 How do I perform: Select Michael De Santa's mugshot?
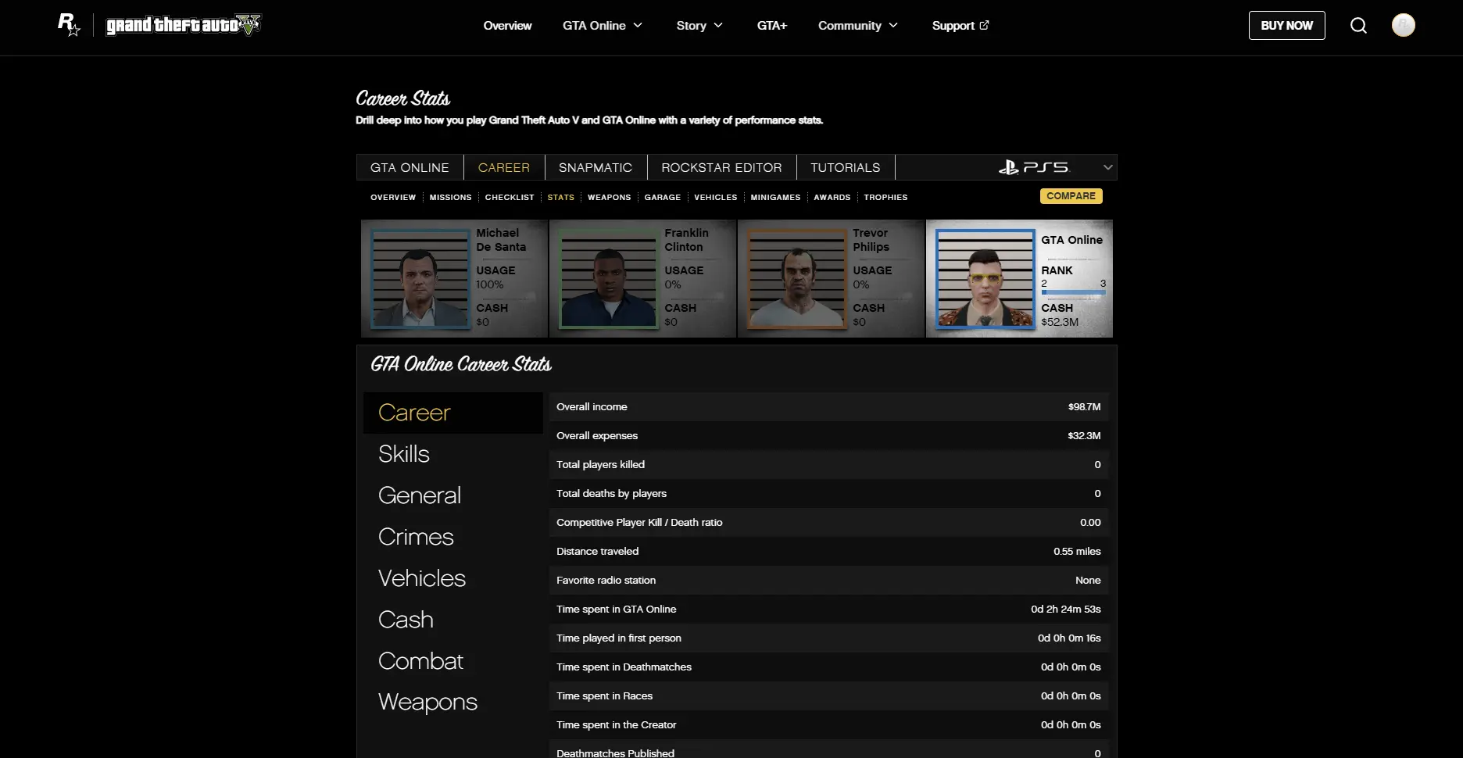point(420,279)
